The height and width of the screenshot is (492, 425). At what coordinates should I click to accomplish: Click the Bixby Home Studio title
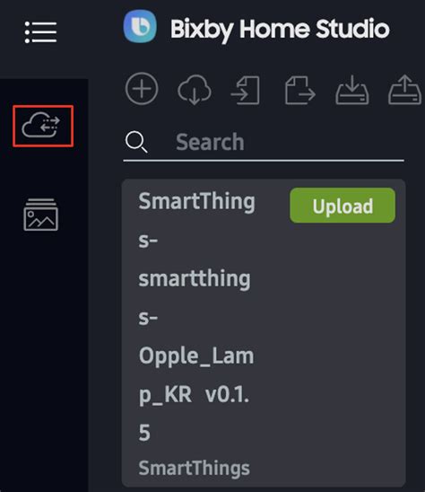click(x=280, y=29)
